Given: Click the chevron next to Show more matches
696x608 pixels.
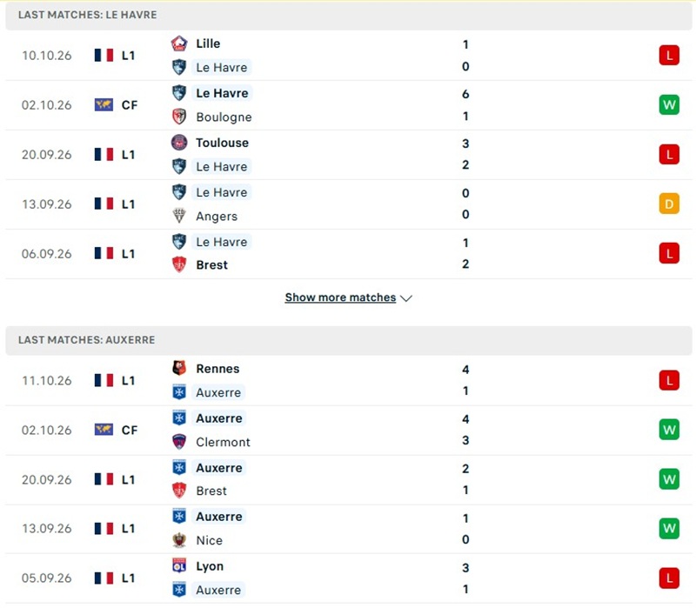Looking at the screenshot, I should [x=406, y=298].
